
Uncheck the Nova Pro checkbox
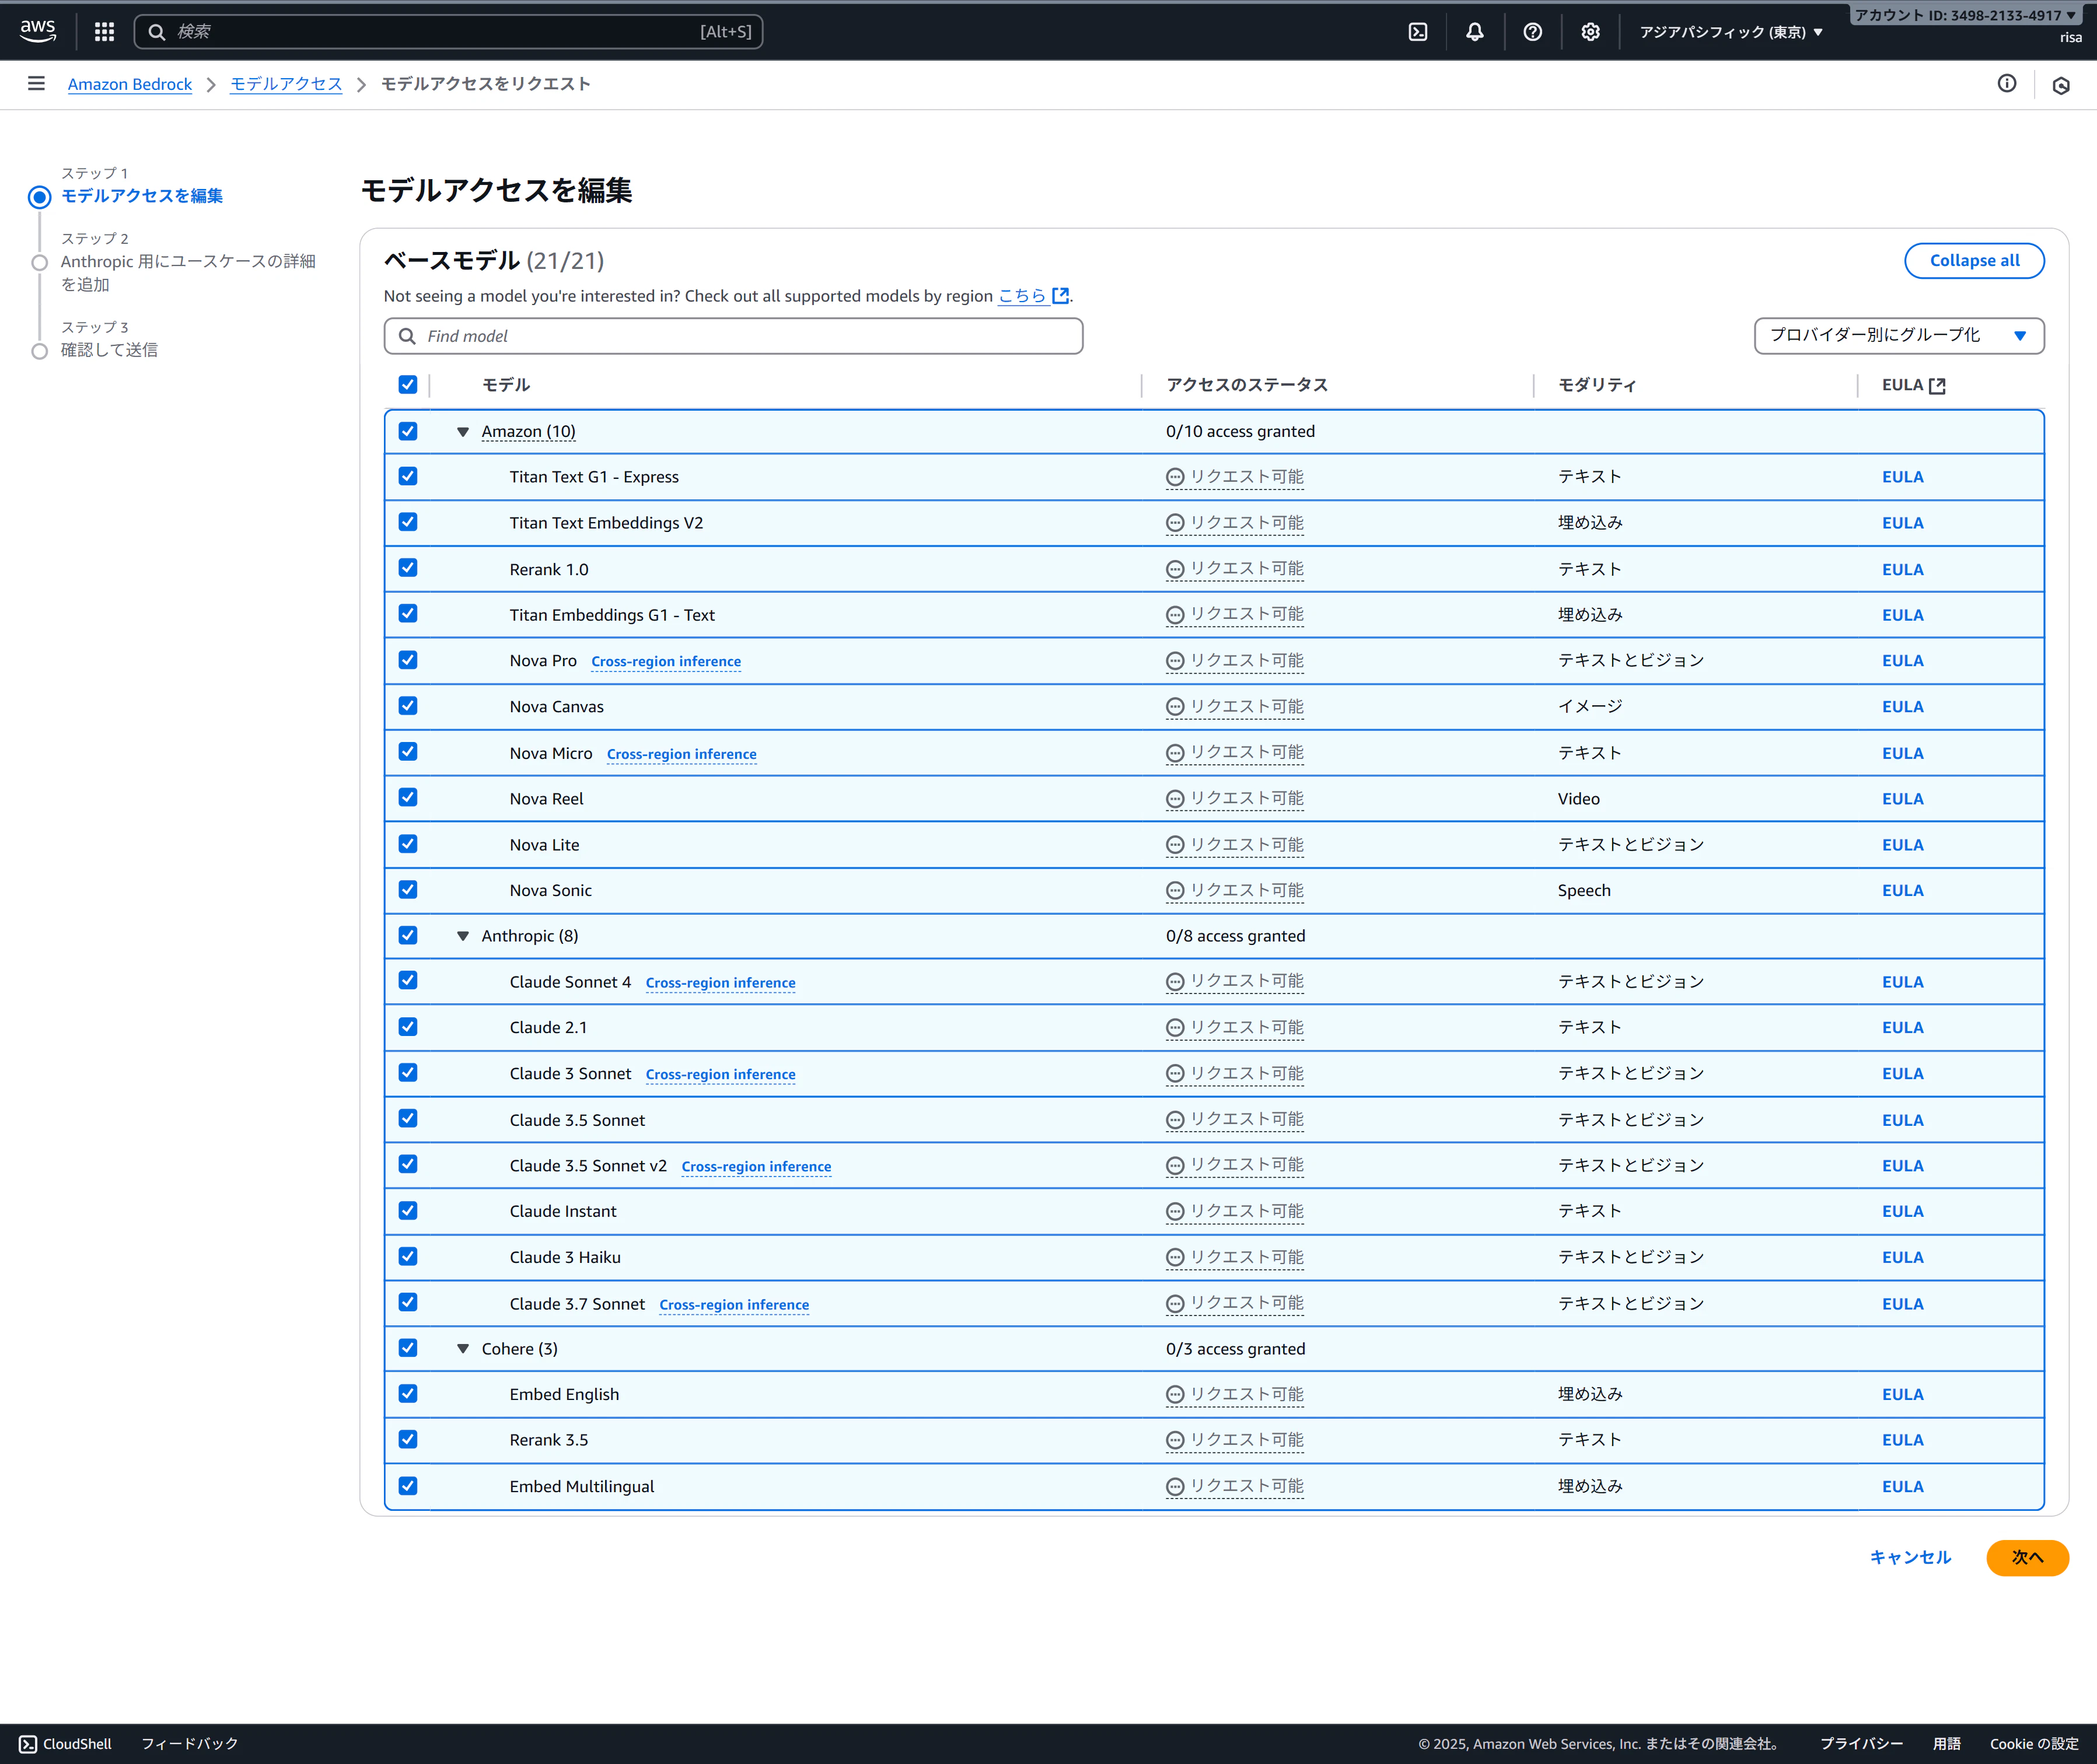(x=408, y=660)
